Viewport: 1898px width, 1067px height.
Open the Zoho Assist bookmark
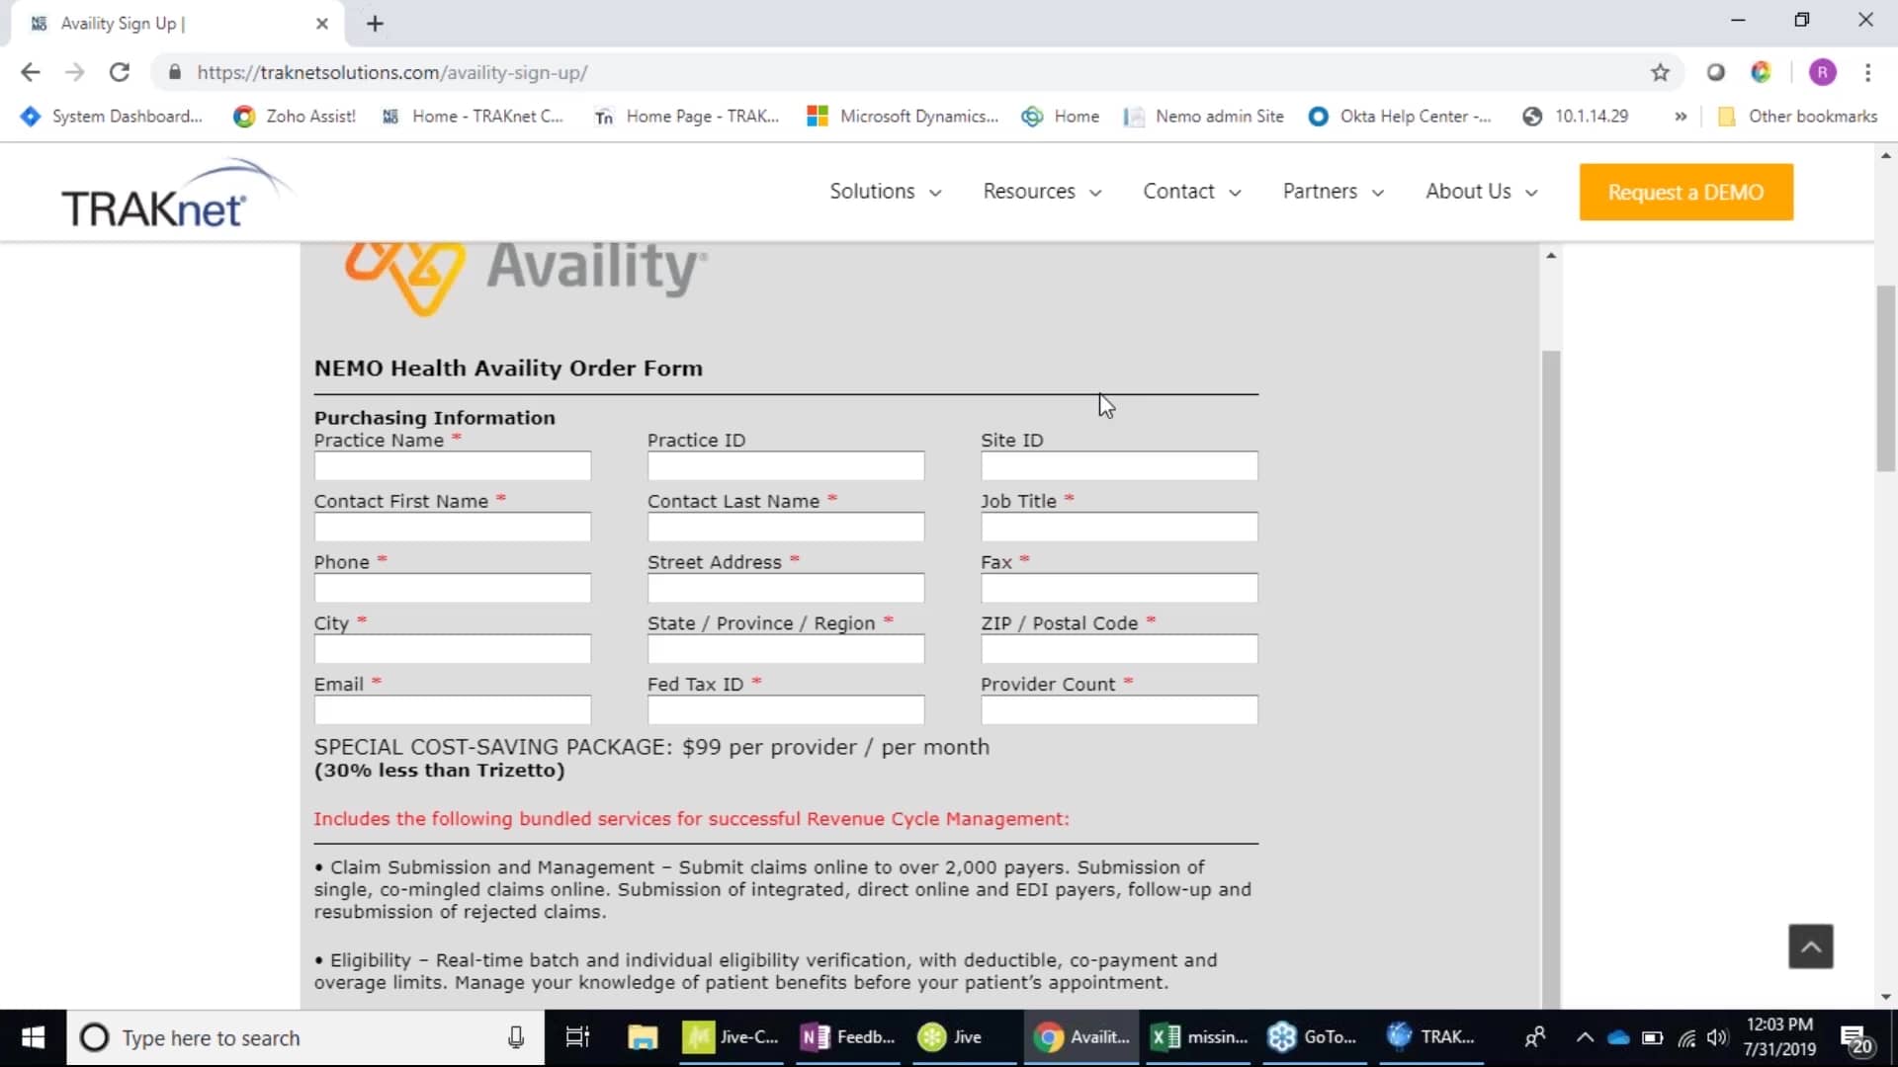tap(295, 117)
